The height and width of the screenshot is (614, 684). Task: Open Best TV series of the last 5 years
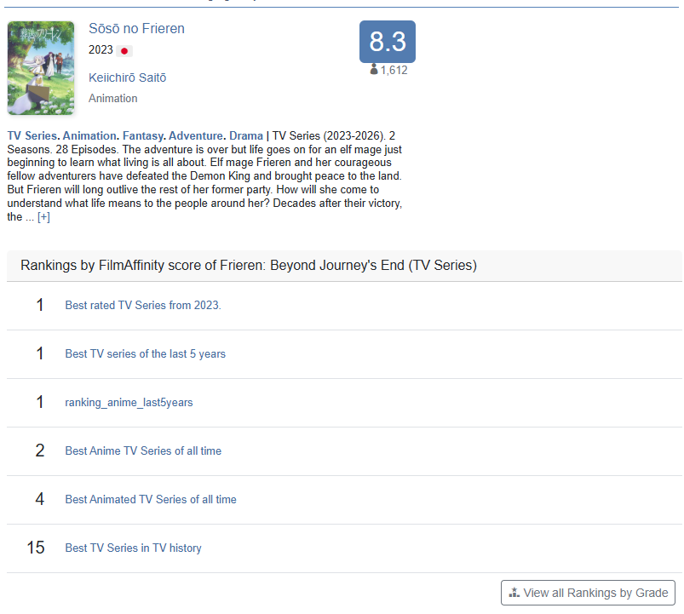tap(146, 353)
